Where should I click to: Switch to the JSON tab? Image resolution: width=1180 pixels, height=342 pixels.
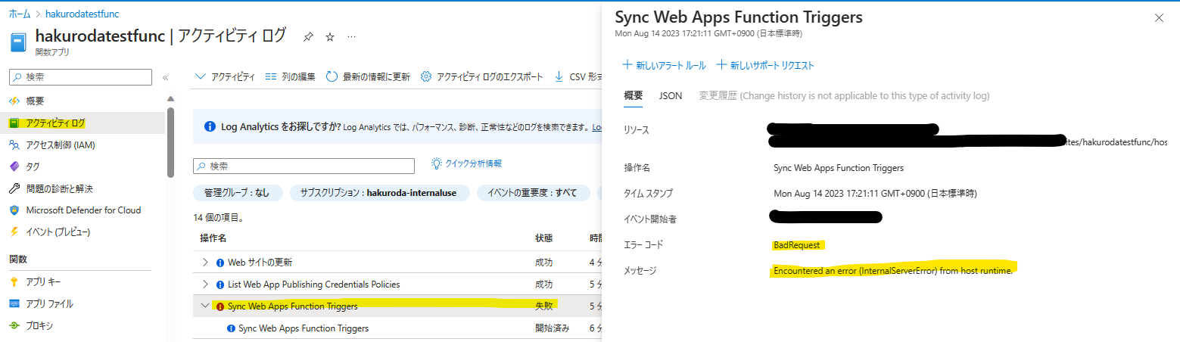[x=670, y=96]
